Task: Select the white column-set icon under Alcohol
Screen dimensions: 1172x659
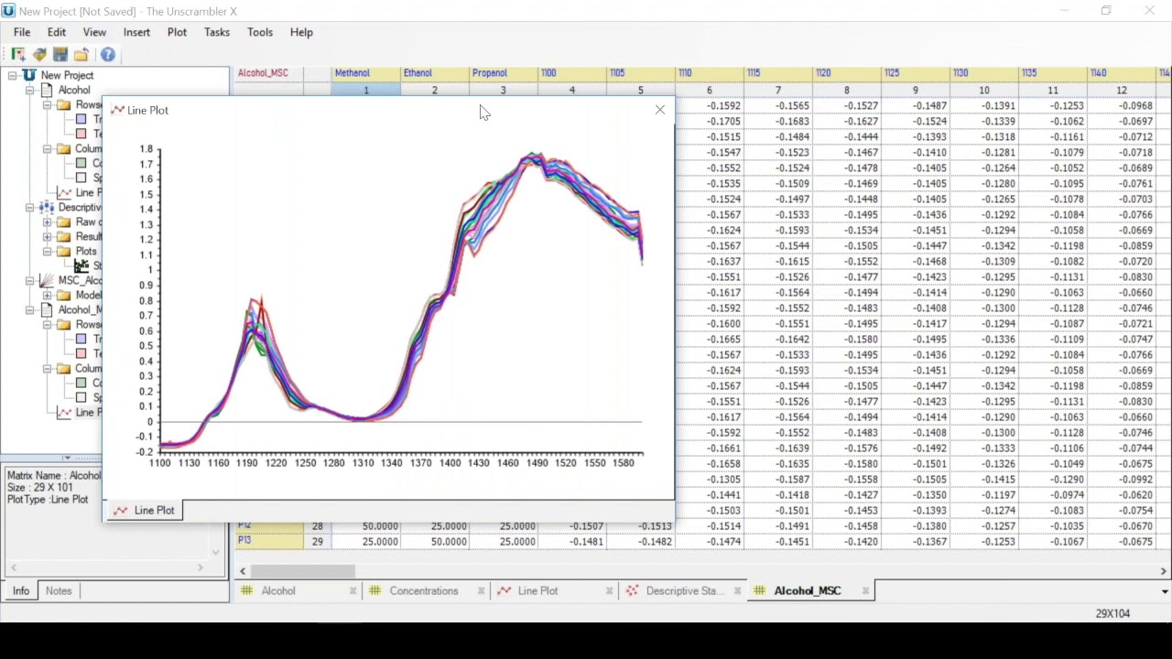Action: 81,178
